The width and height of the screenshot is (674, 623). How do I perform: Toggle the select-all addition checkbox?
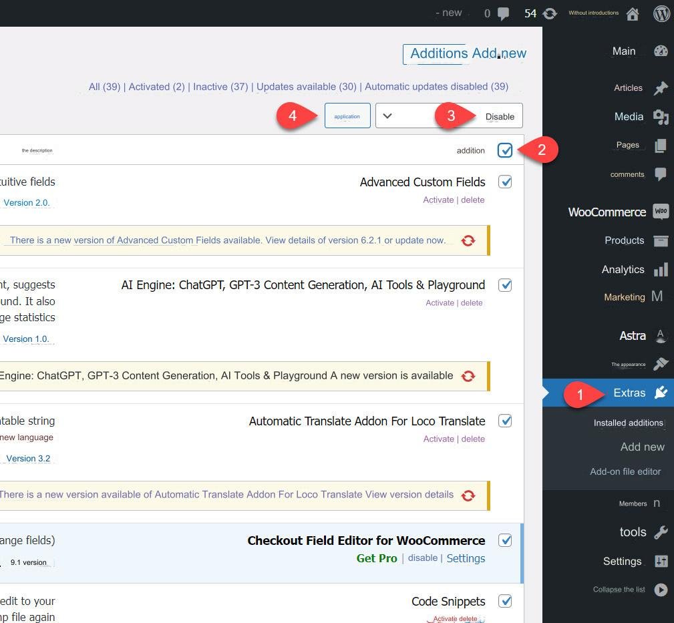point(505,150)
